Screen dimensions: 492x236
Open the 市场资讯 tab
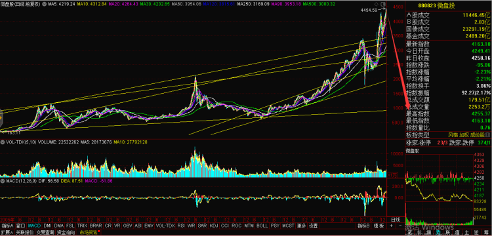point(88,233)
